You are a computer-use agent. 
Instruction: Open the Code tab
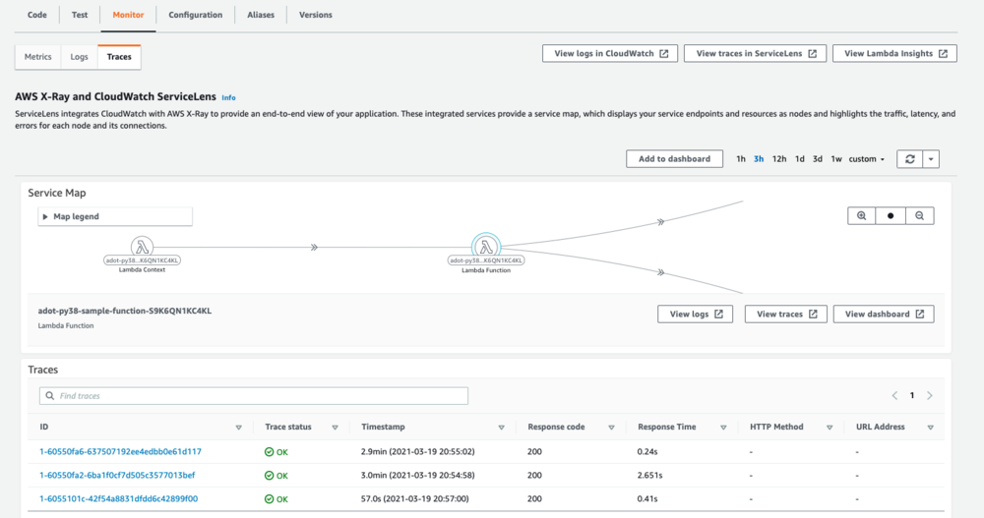pos(37,15)
